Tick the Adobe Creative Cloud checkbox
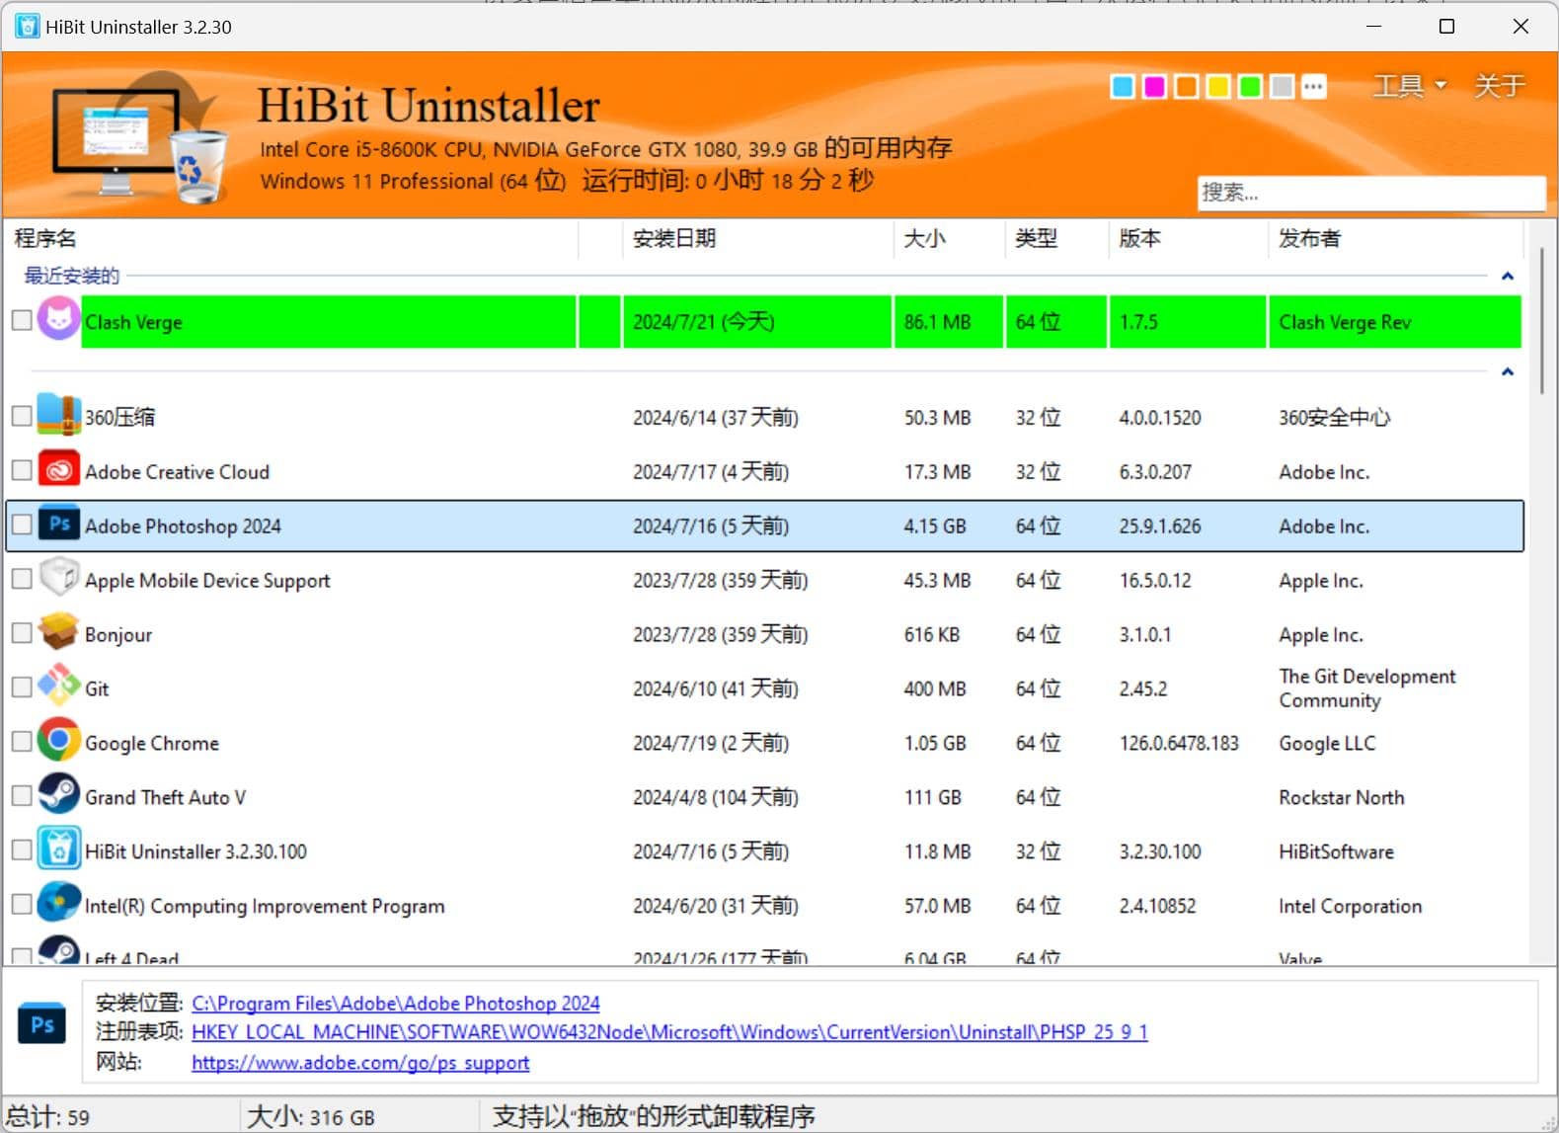 (22, 471)
